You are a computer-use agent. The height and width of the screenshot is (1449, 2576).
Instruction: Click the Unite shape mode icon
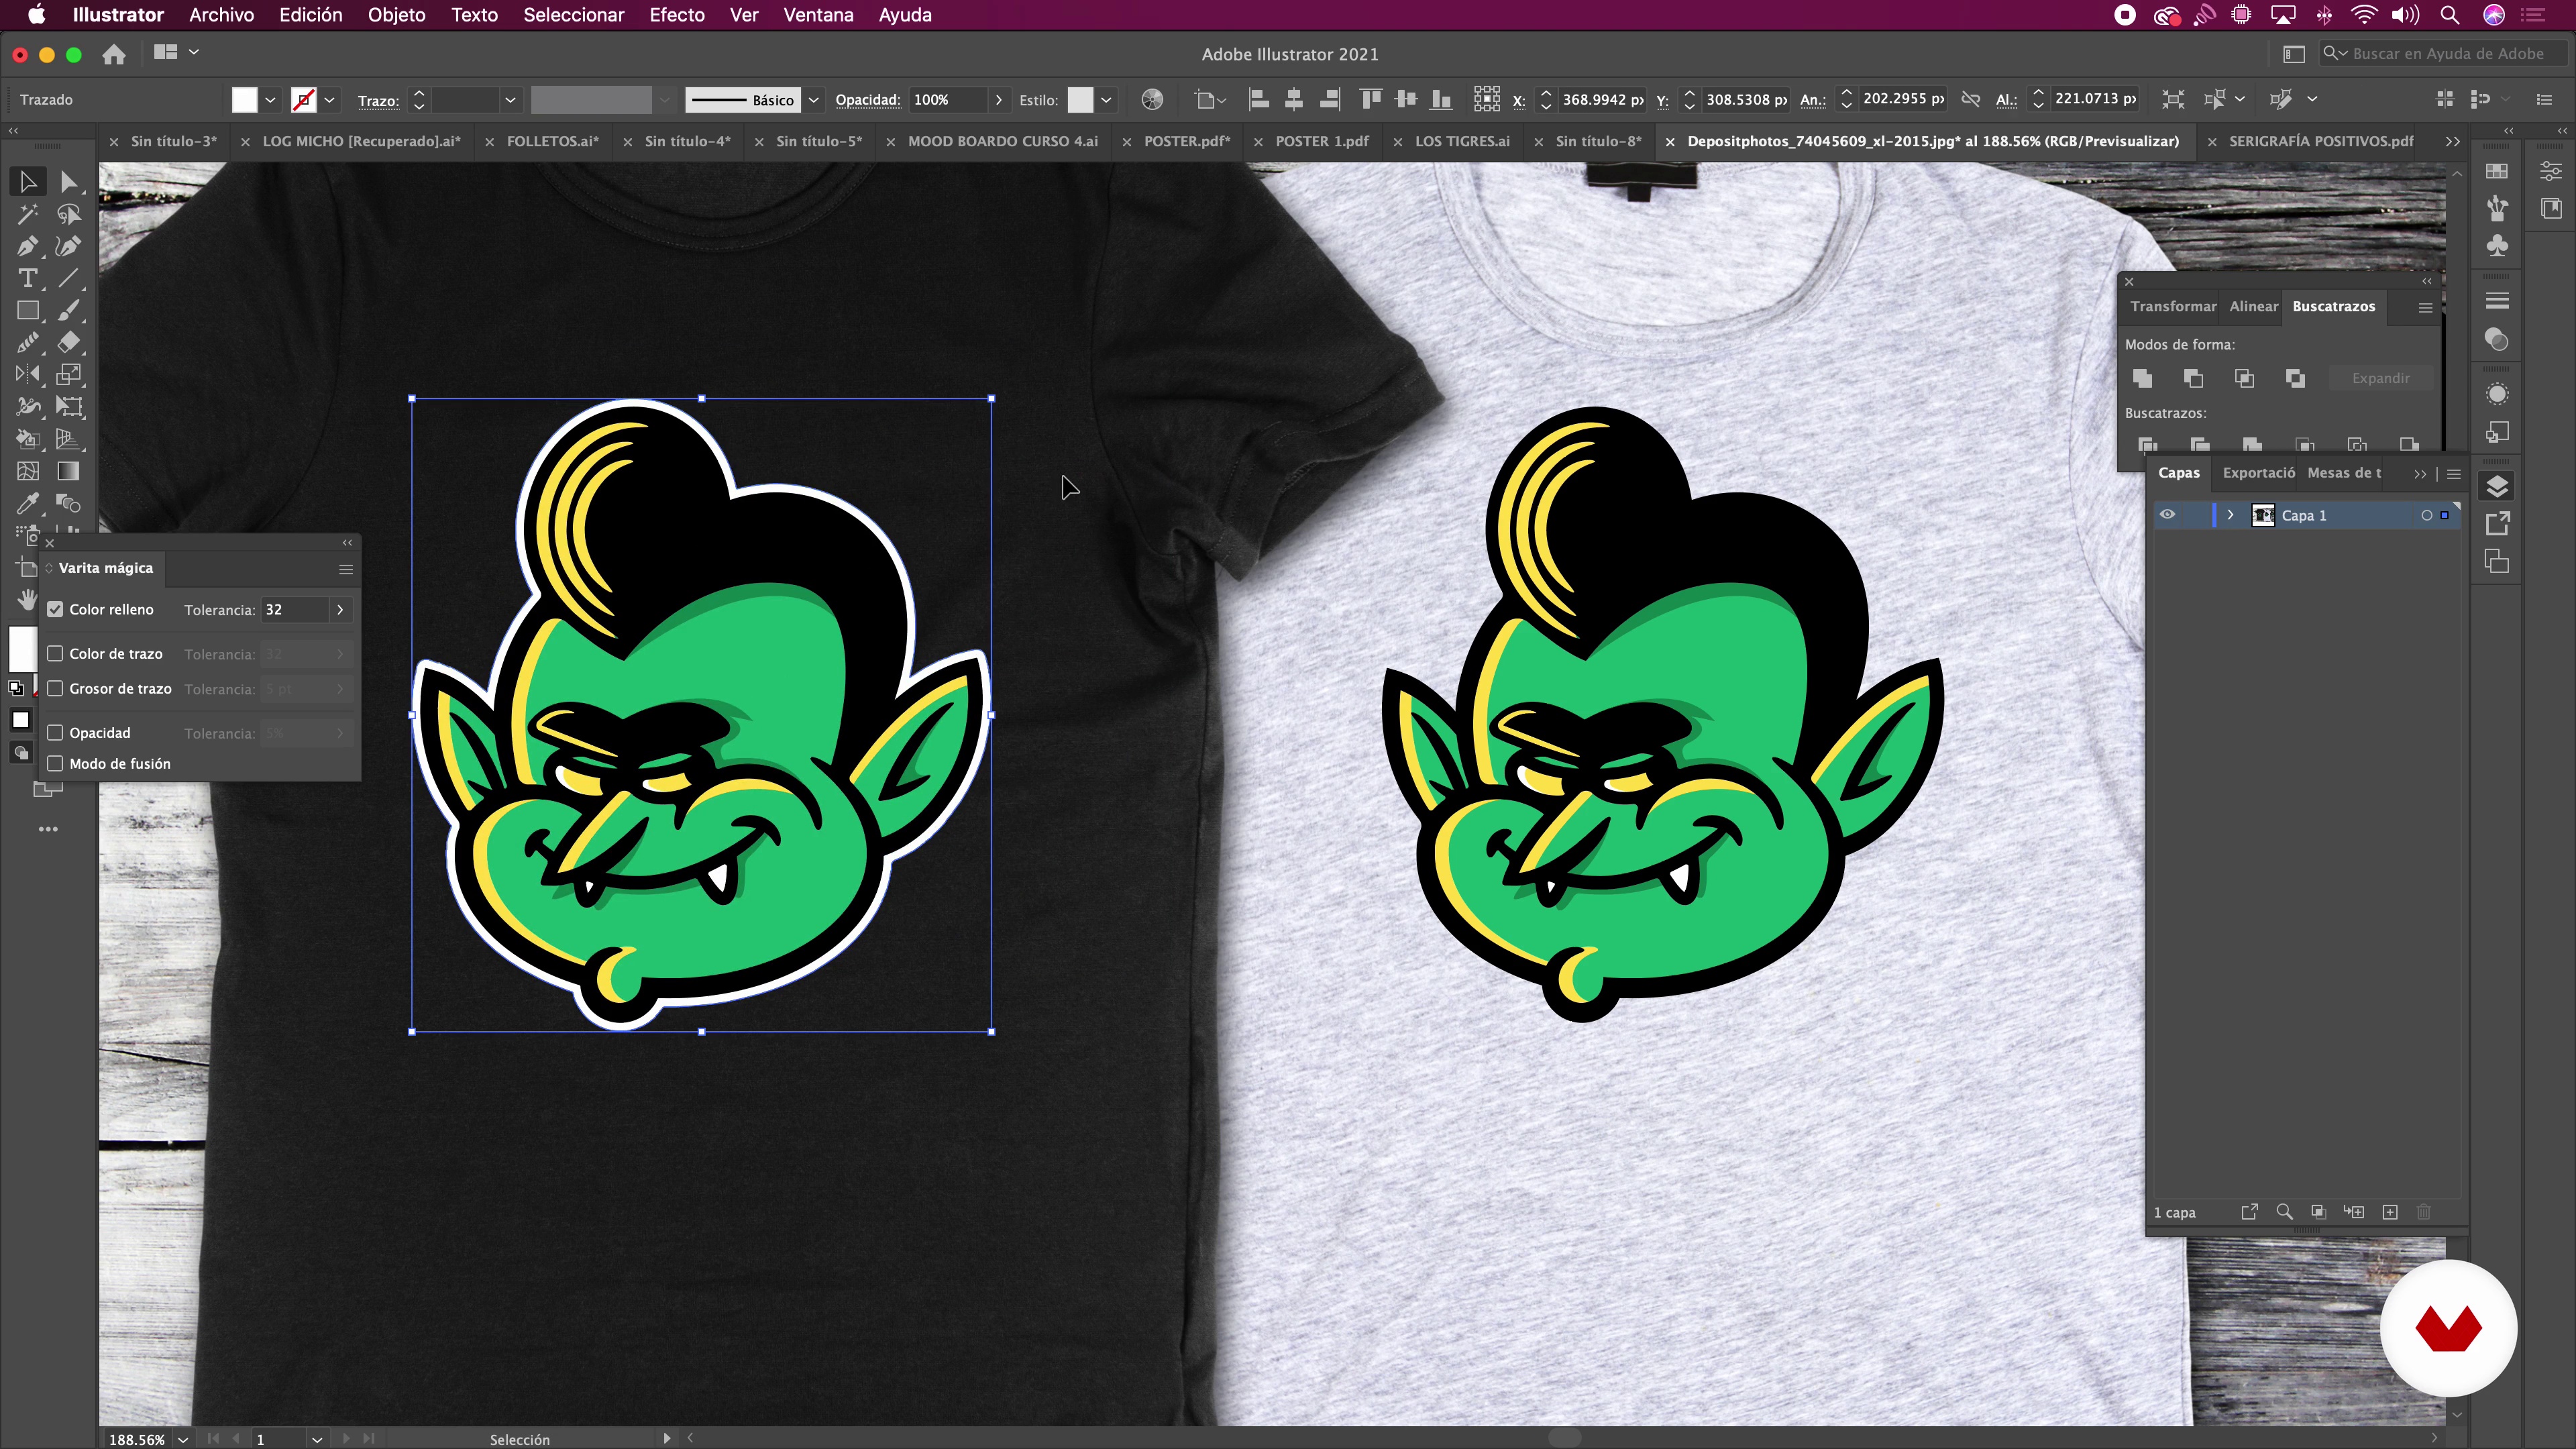tap(2142, 378)
